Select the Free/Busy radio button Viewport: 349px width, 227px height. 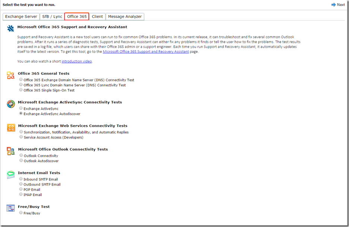coord(21,213)
